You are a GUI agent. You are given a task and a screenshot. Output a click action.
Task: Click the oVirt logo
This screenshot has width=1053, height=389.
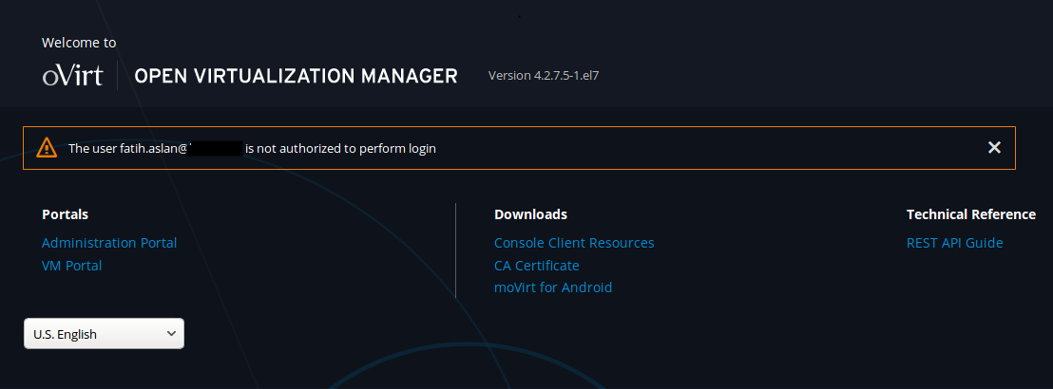coord(72,75)
